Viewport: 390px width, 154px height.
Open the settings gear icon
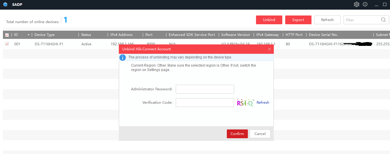coord(356,4)
